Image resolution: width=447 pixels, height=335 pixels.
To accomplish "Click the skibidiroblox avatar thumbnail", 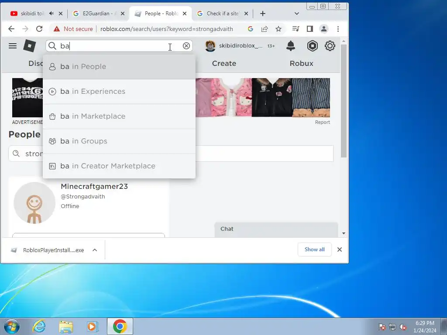I will (x=210, y=46).
